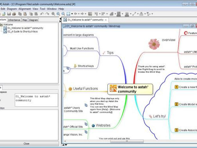Save the project with the floppy icon
The width and height of the screenshot is (197, 148).
coord(9,14)
